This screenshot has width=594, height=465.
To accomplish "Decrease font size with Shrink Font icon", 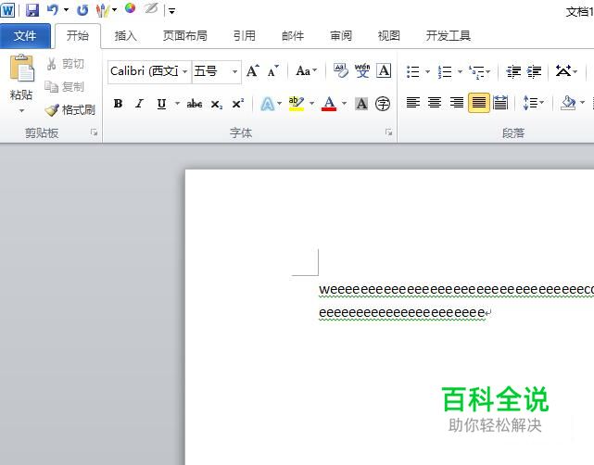I will pyautogui.click(x=272, y=70).
